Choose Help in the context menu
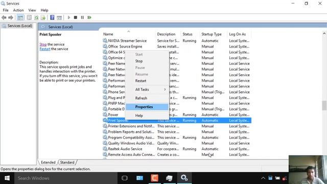The width and height of the screenshot is (327, 184). (147, 116)
